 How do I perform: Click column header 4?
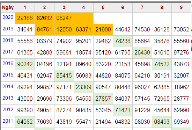[83, 7]
